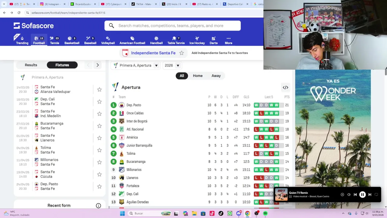Favorite the Dep. Cali vs Santa Fe match
Viewport: 387px width, 218px height.
pos(99,101)
